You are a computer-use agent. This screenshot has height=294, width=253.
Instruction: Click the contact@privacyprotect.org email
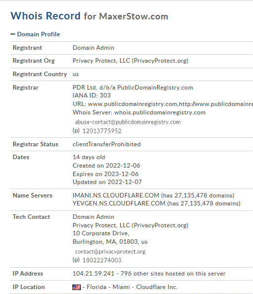(x=110, y=252)
